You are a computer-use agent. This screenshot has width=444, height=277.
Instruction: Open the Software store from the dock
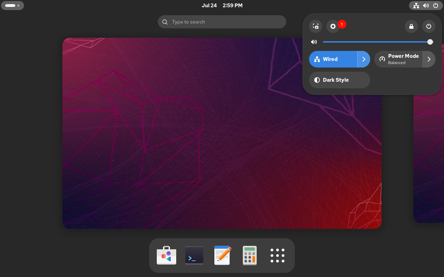click(x=166, y=255)
